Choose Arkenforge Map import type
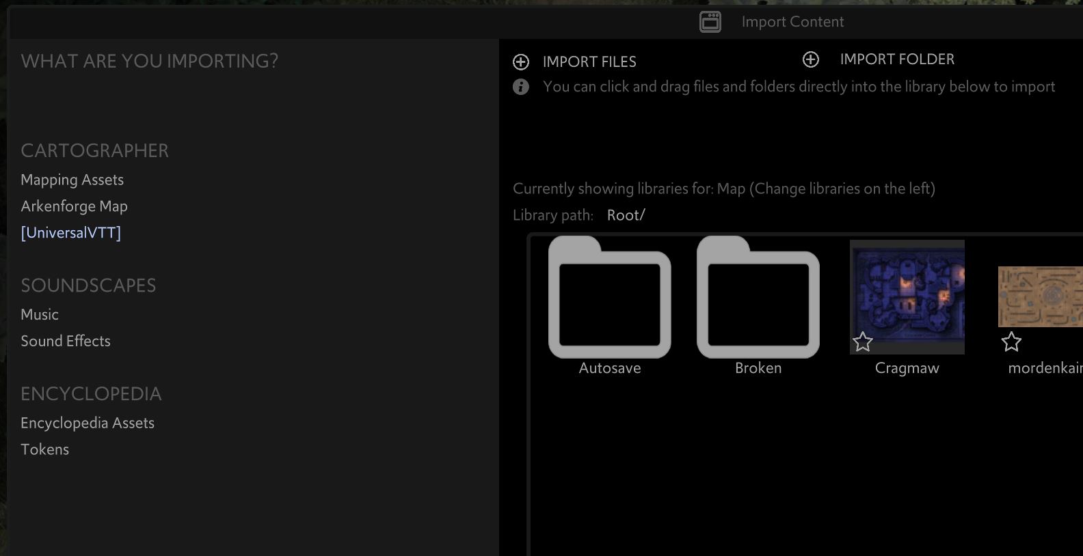This screenshot has width=1083, height=556. (74, 206)
